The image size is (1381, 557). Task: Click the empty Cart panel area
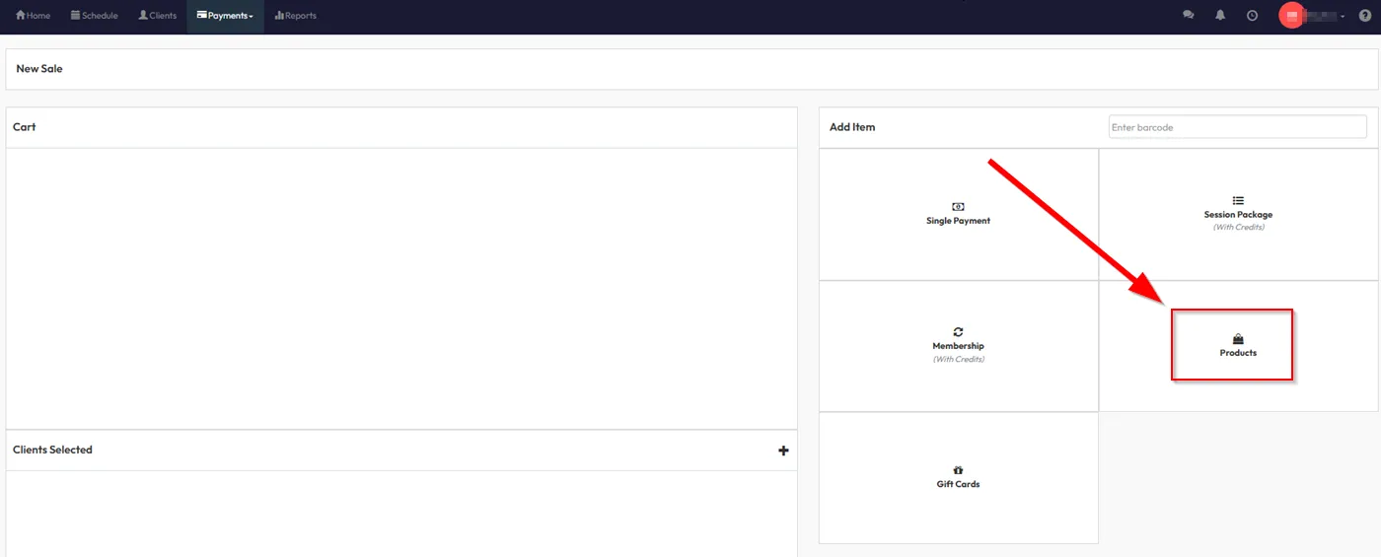point(400,288)
